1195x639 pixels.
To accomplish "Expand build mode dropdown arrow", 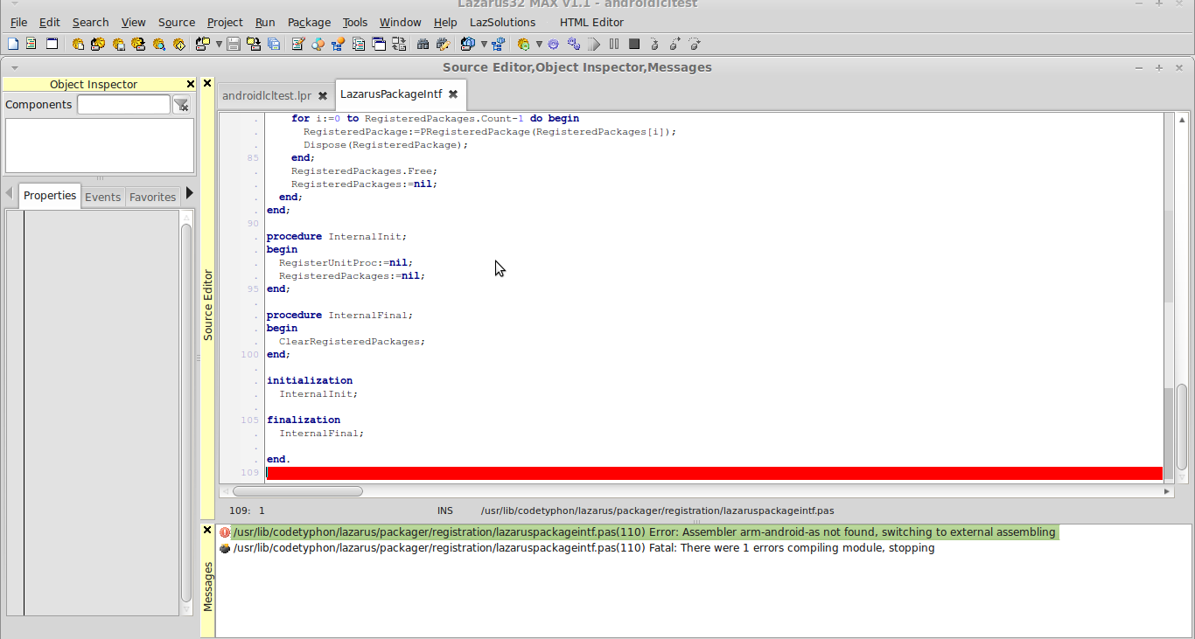I will tap(539, 44).
